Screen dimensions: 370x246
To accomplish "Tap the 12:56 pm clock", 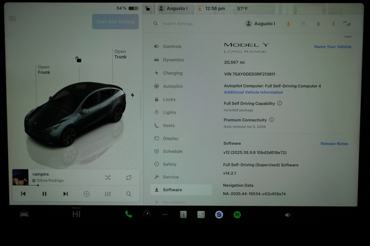I will (215, 9).
